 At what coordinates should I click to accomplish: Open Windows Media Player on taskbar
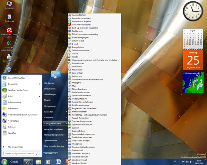click(48, 162)
